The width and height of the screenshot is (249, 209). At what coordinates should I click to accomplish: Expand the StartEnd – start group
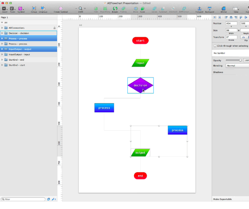click(x=2, y=65)
